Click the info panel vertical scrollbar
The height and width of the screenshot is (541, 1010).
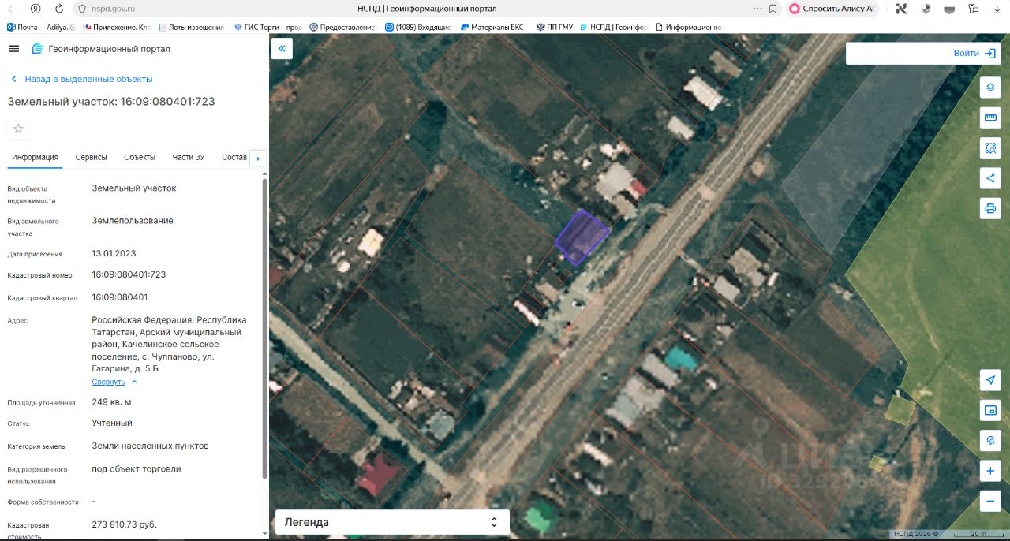tap(264, 327)
